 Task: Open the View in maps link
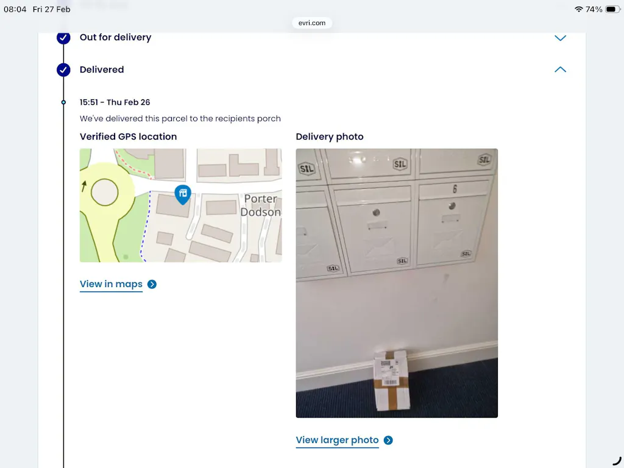point(111,284)
